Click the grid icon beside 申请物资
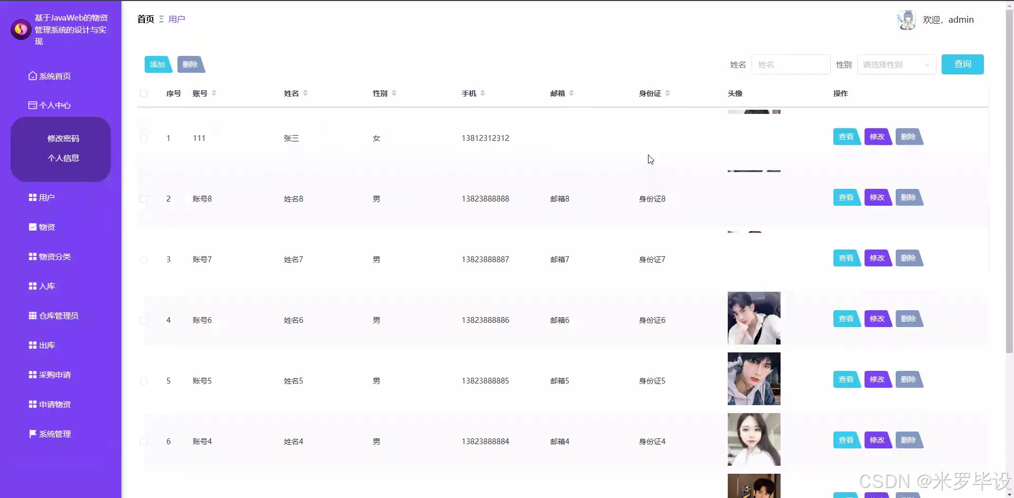Image resolution: width=1014 pixels, height=498 pixels. click(33, 404)
